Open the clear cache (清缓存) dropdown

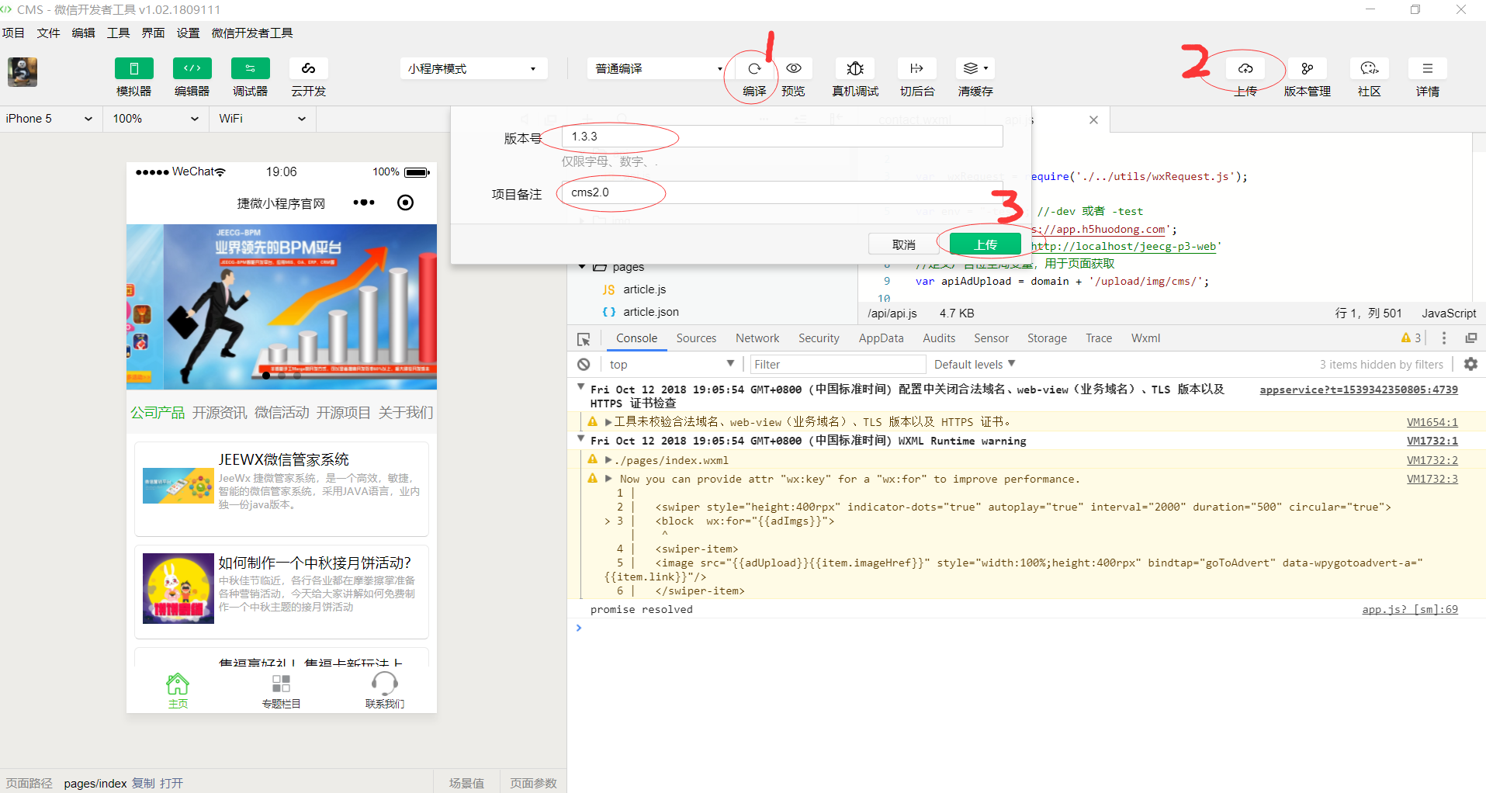coord(975,68)
